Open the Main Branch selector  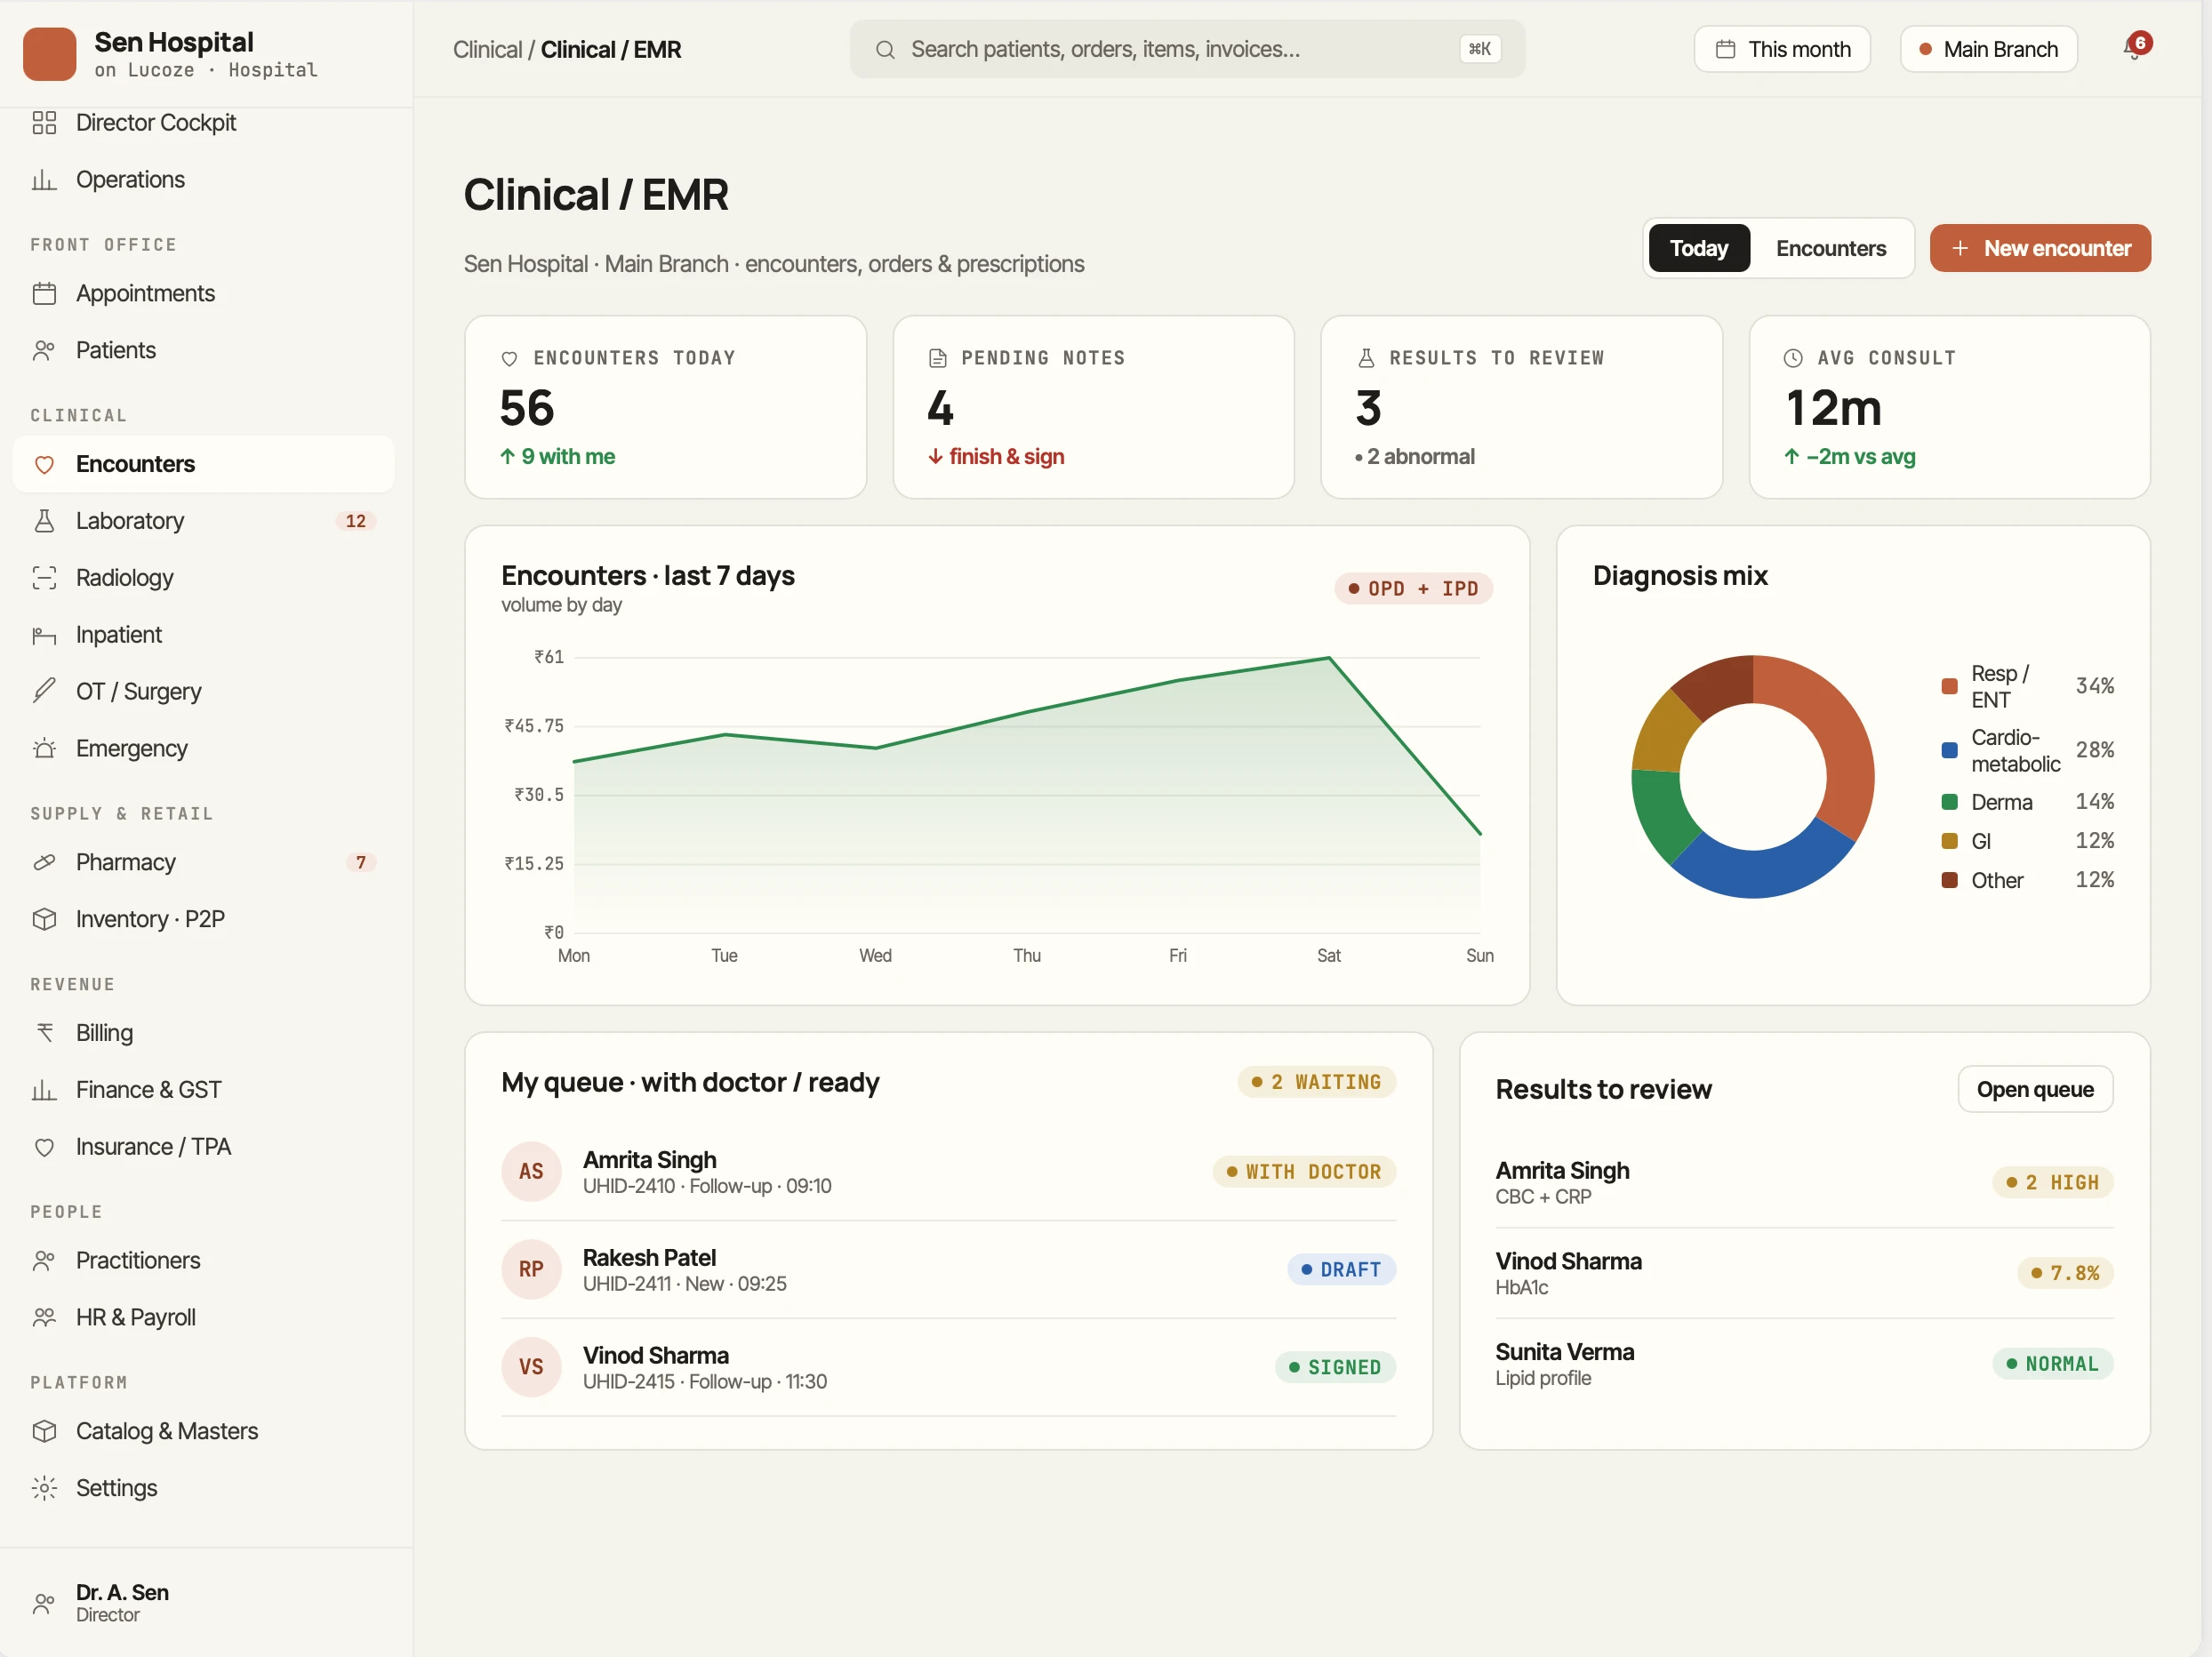point(1988,50)
